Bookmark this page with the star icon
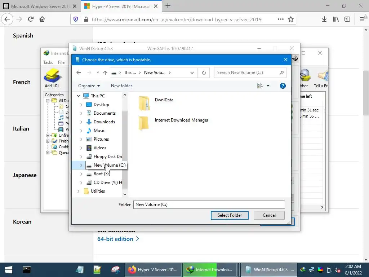 (x=291, y=19)
